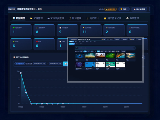Click the chart data point at 04:00
Image resolution: width=160 pixels, height=120 pixels.
coord(42,103)
